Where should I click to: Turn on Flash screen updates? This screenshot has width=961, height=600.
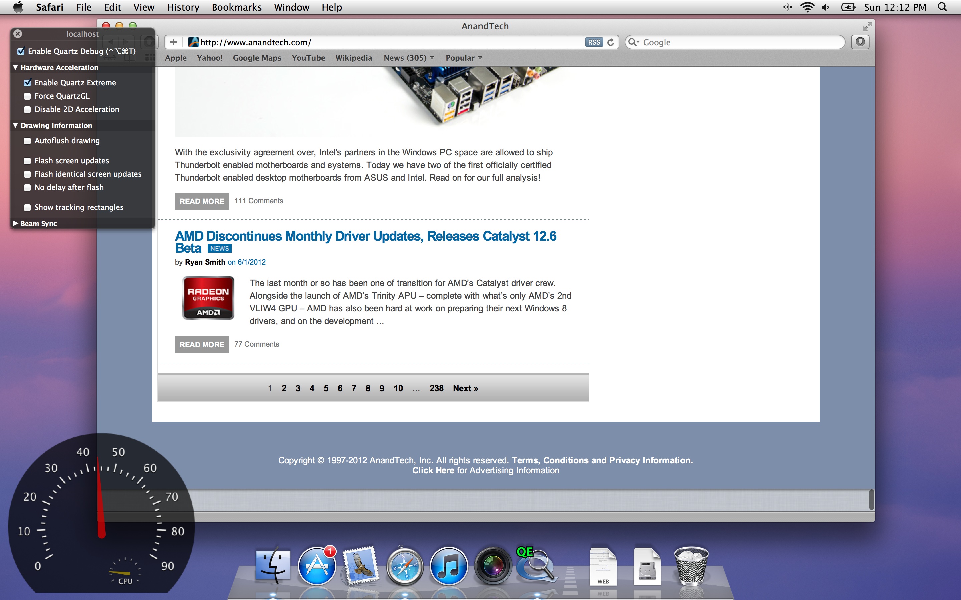click(x=27, y=161)
